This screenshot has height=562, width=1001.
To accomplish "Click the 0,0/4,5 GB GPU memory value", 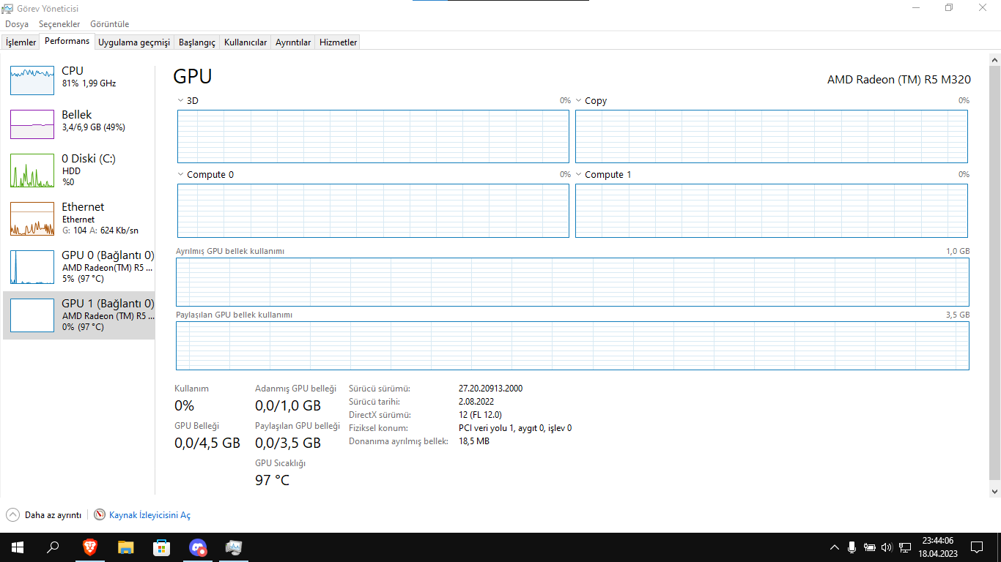I will point(207,443).
